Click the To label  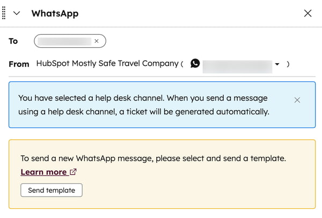[x=13, y=41]
